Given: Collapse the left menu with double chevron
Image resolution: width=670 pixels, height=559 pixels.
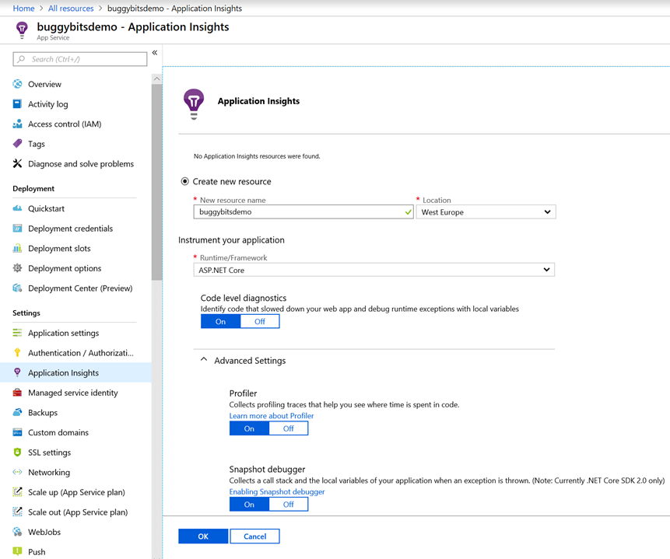Looking at the screenshot, I should (x=155, y=53).
